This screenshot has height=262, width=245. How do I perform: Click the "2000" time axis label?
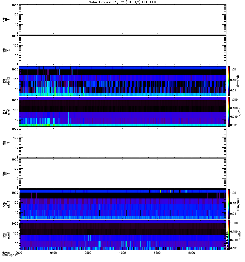coord(192,253)
